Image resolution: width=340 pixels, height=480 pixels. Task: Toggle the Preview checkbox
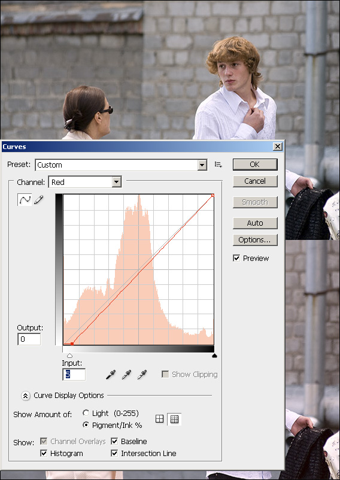[x=236, y=258]
